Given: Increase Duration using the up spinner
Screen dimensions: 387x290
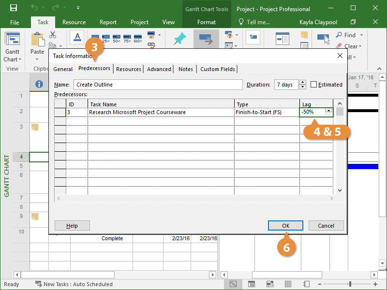Looking at the screenshot, I should click(302, 82).
